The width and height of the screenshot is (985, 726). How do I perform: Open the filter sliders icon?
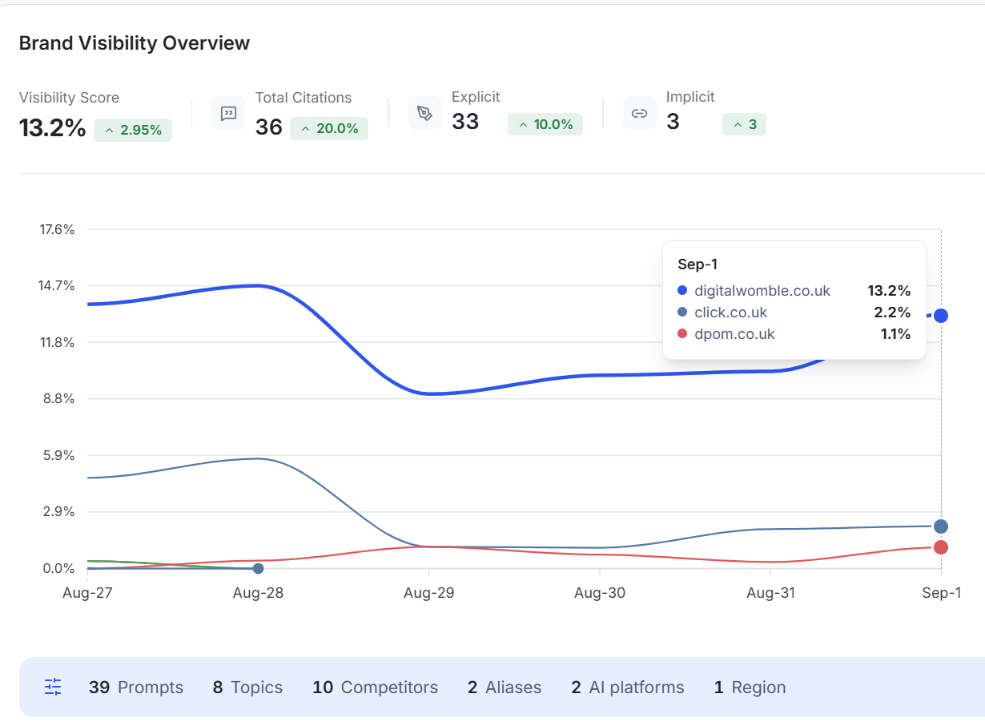tap(53, 687)
